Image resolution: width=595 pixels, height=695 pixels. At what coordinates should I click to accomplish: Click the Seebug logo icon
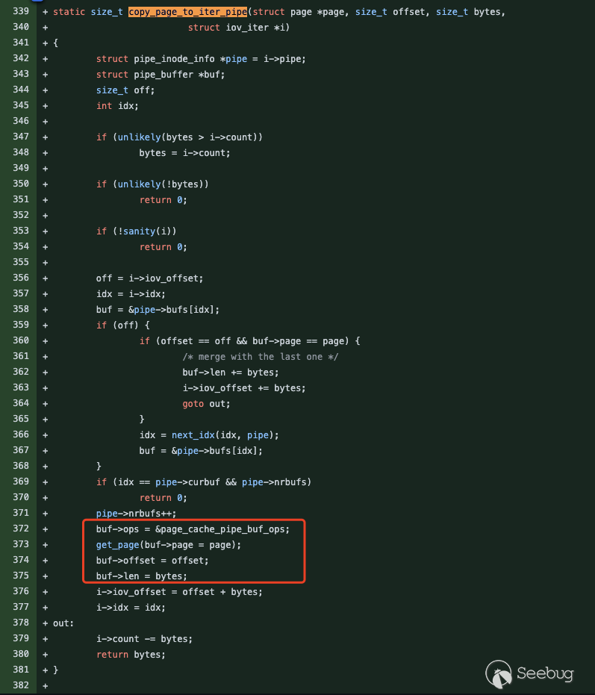pyautogui.click(x=499, y=673)
